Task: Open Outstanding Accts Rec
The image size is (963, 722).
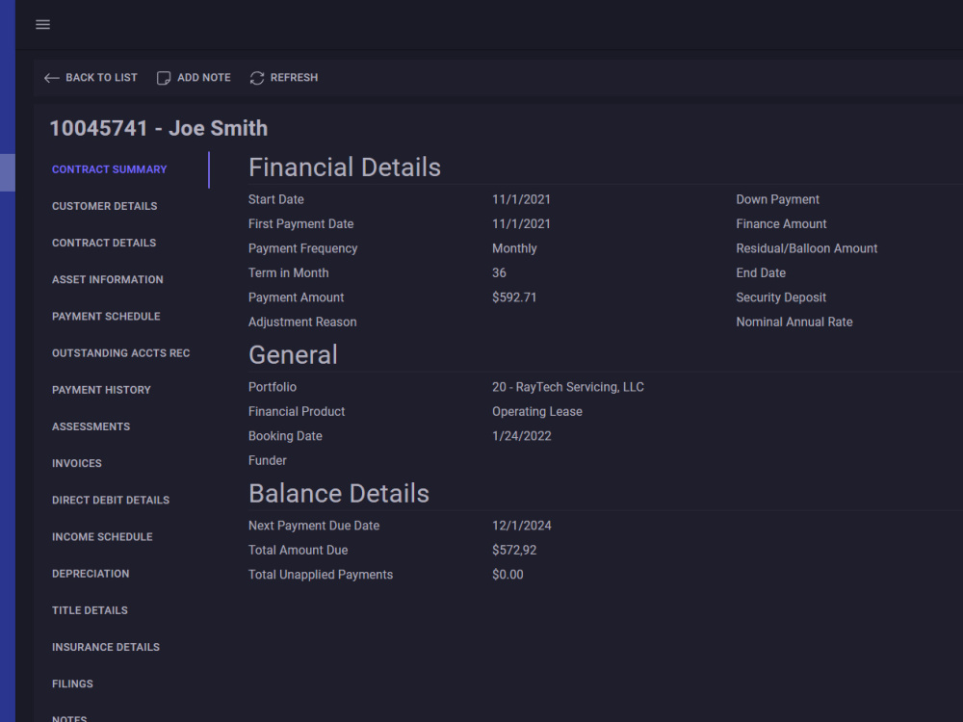Action: [121, 353]
